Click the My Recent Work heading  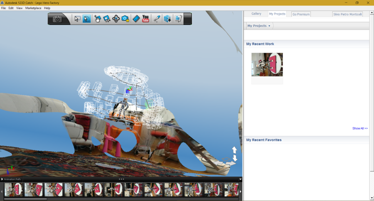click(260, 44)
